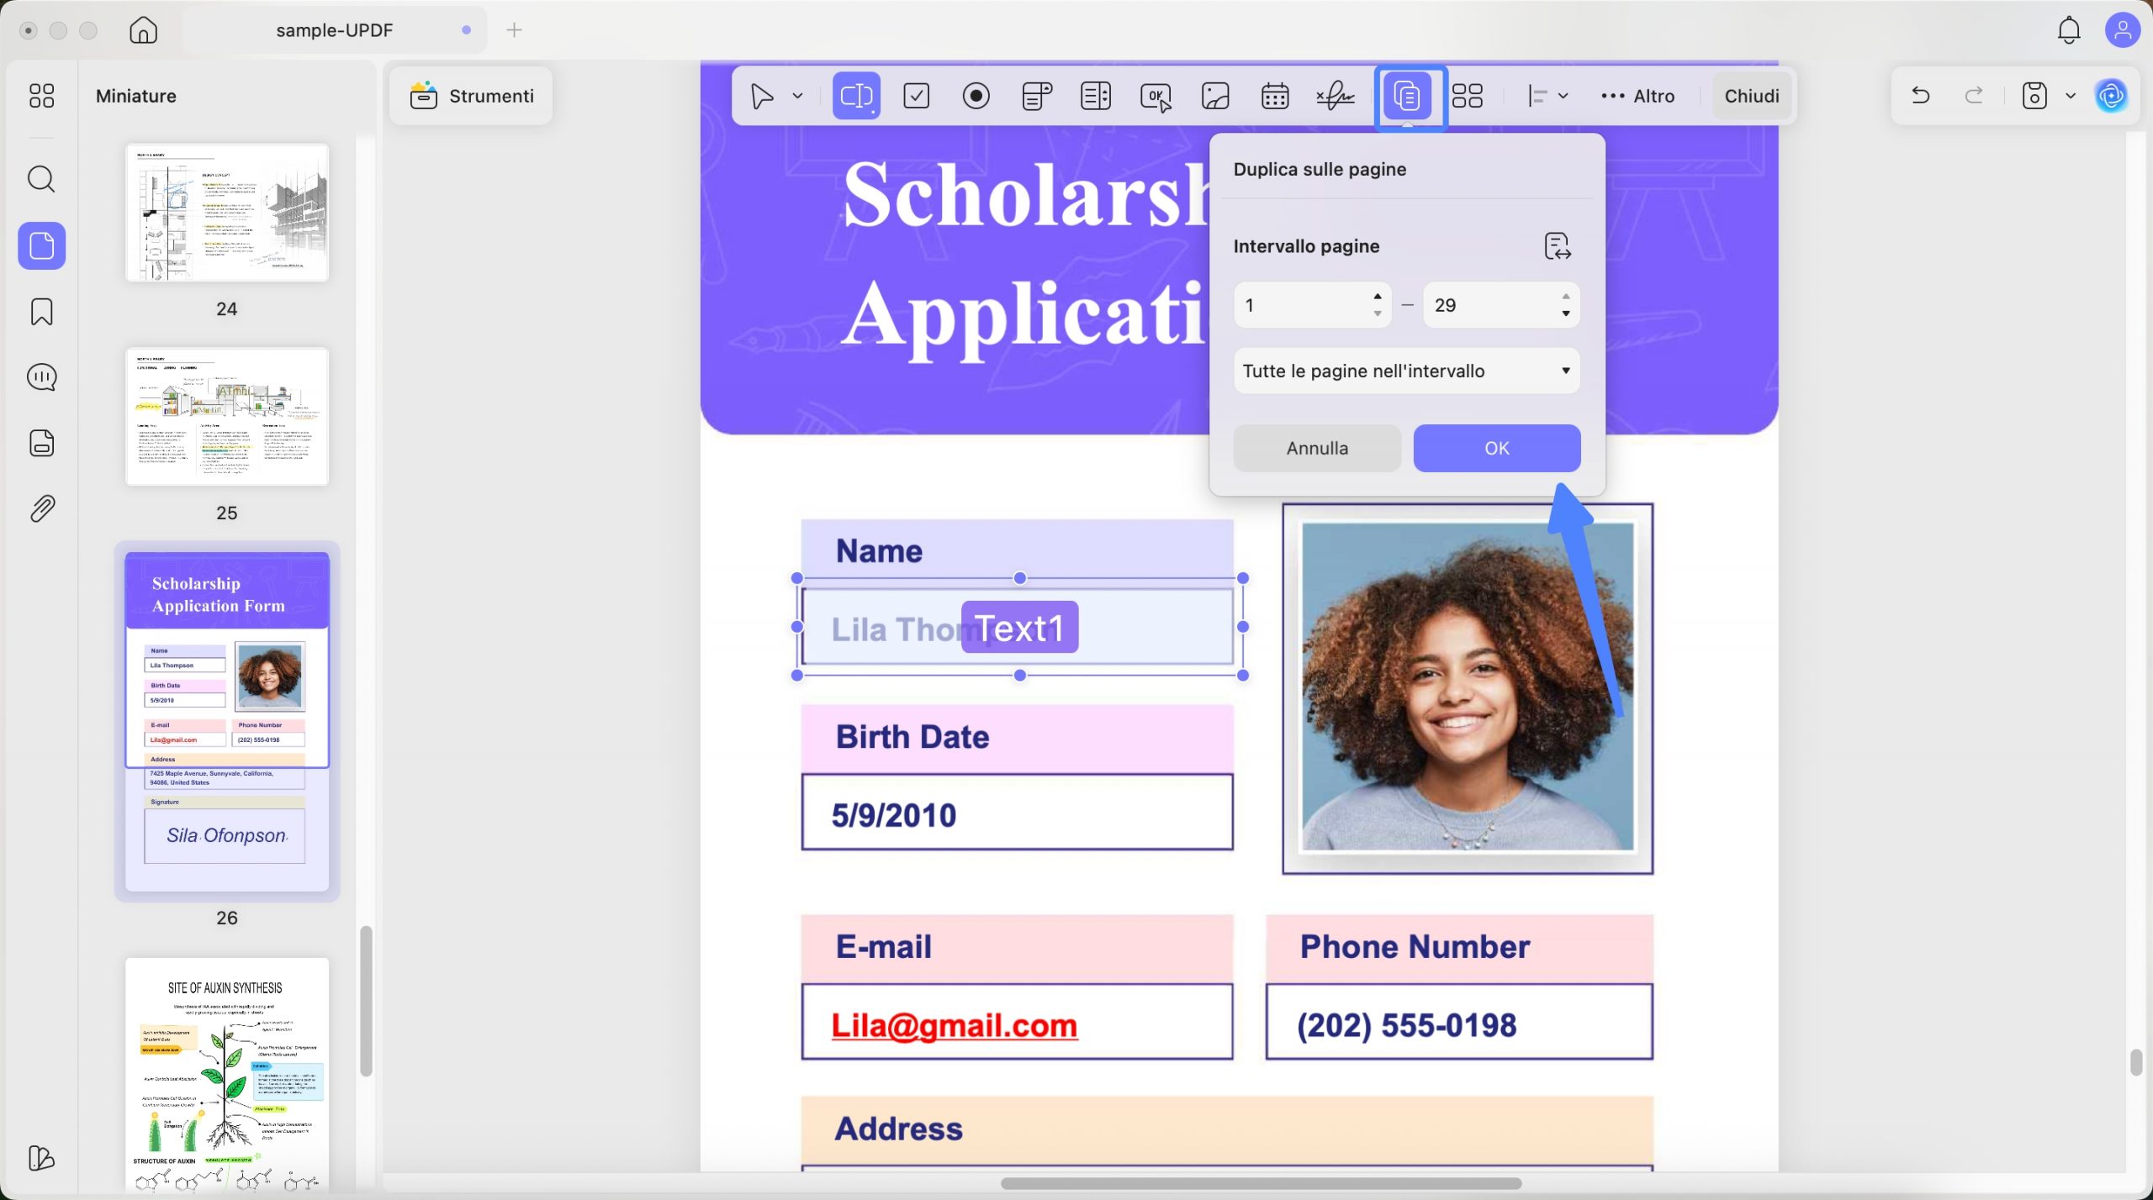Click the Miniature panel heading
2153x1200 pixels.
pos(135,96)
